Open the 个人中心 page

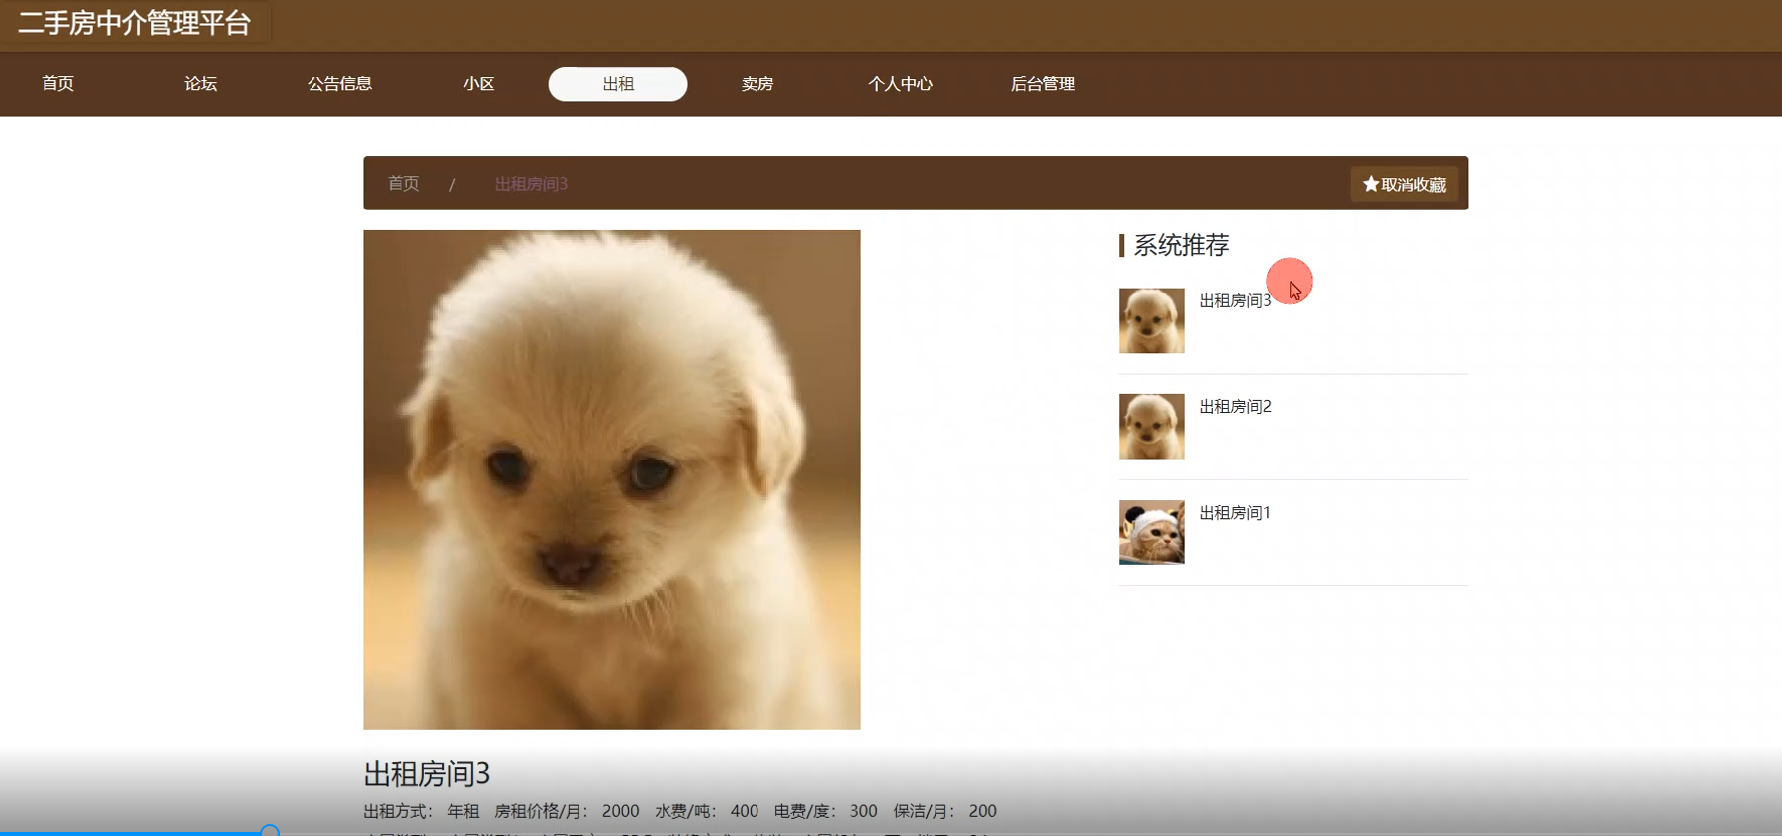(900, 84)
